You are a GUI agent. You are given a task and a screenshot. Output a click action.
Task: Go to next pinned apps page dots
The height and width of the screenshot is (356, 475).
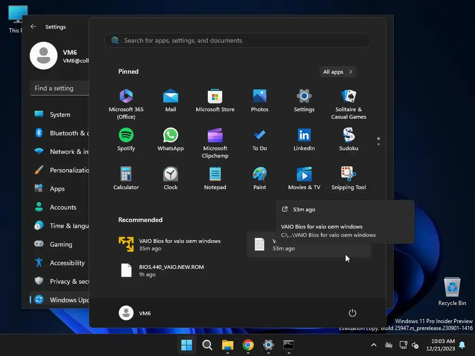click(x=379, y=141)
